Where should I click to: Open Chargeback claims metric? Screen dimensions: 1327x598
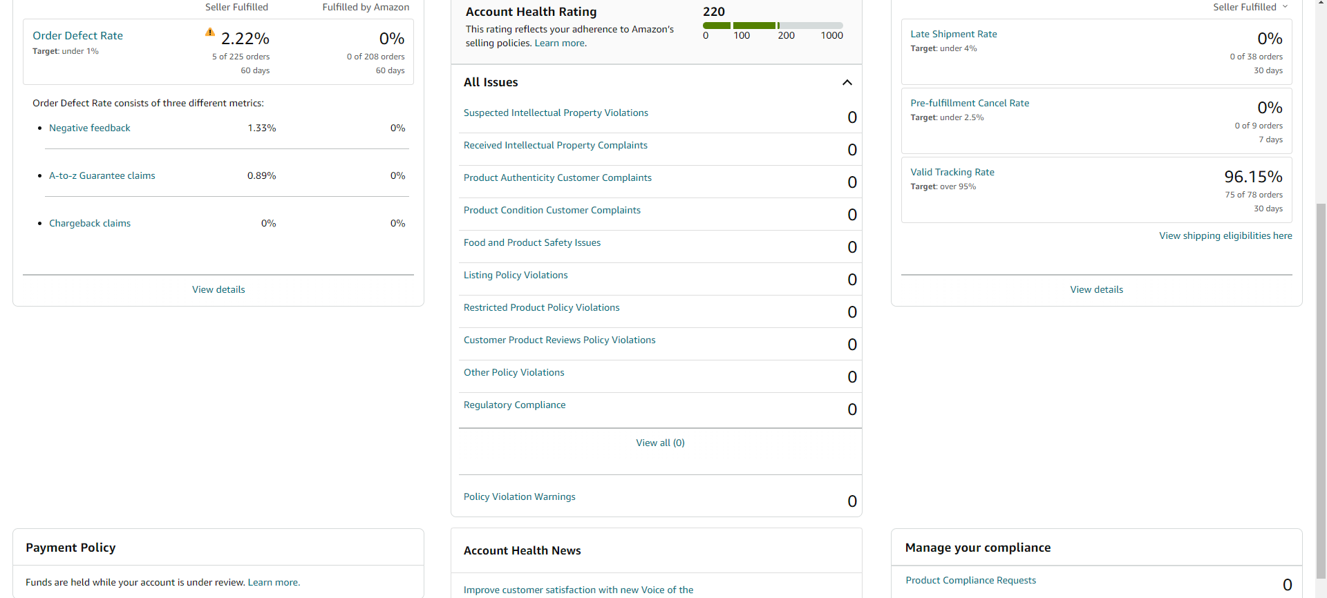click(x=90, y=223)
